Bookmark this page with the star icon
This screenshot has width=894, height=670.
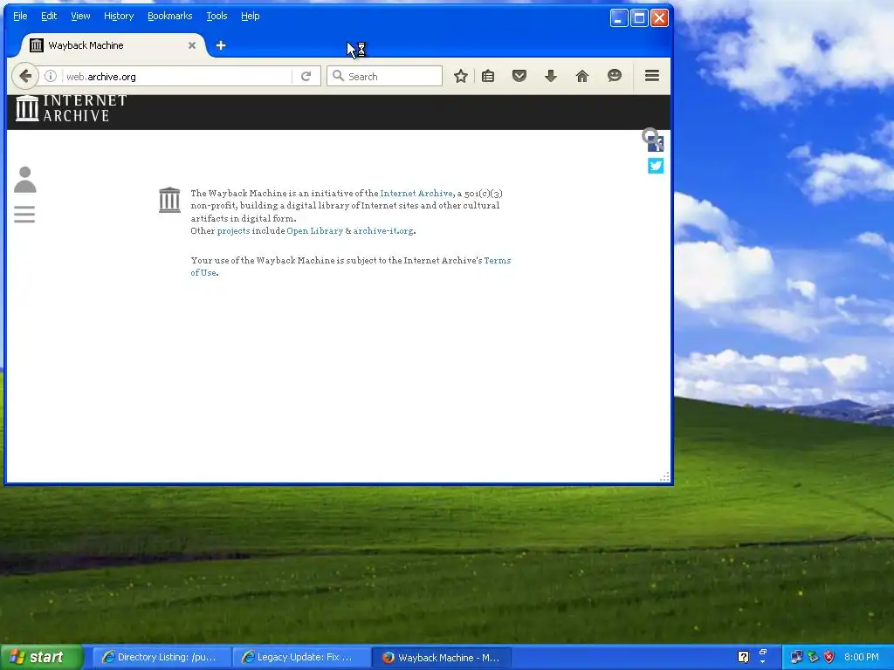click(461, 77)
